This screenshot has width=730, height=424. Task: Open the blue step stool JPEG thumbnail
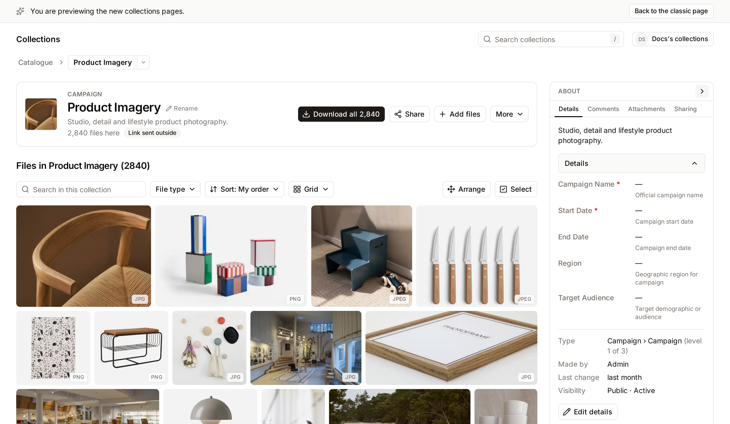click(x=361, y=256)
